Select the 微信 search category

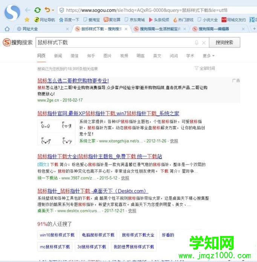coord(75,56)
